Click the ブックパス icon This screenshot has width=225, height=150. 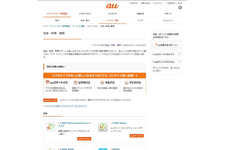126,82
